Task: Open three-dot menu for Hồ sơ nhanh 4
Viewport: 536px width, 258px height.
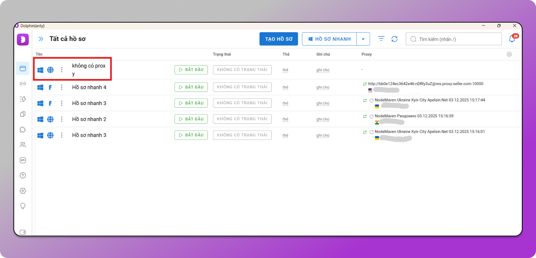Action: point(62,87)
